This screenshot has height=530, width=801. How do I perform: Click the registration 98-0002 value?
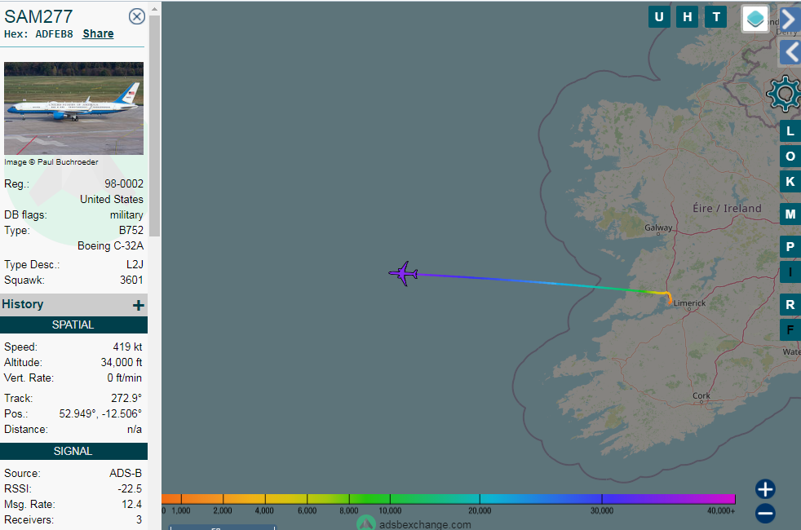tap(124, 183)
